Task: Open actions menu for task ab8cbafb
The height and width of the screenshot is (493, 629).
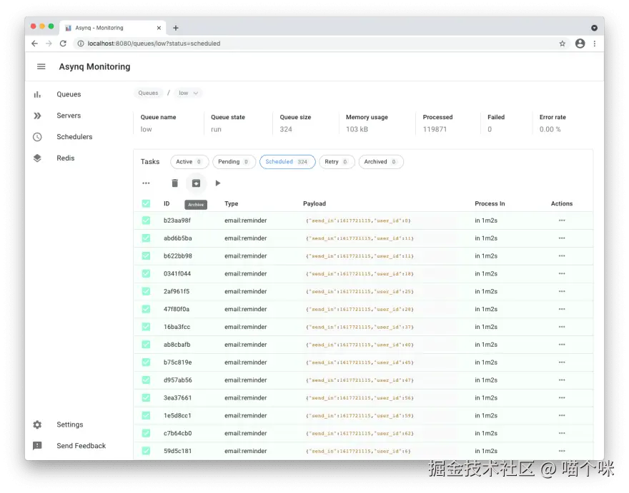Action: click(562, 345)
